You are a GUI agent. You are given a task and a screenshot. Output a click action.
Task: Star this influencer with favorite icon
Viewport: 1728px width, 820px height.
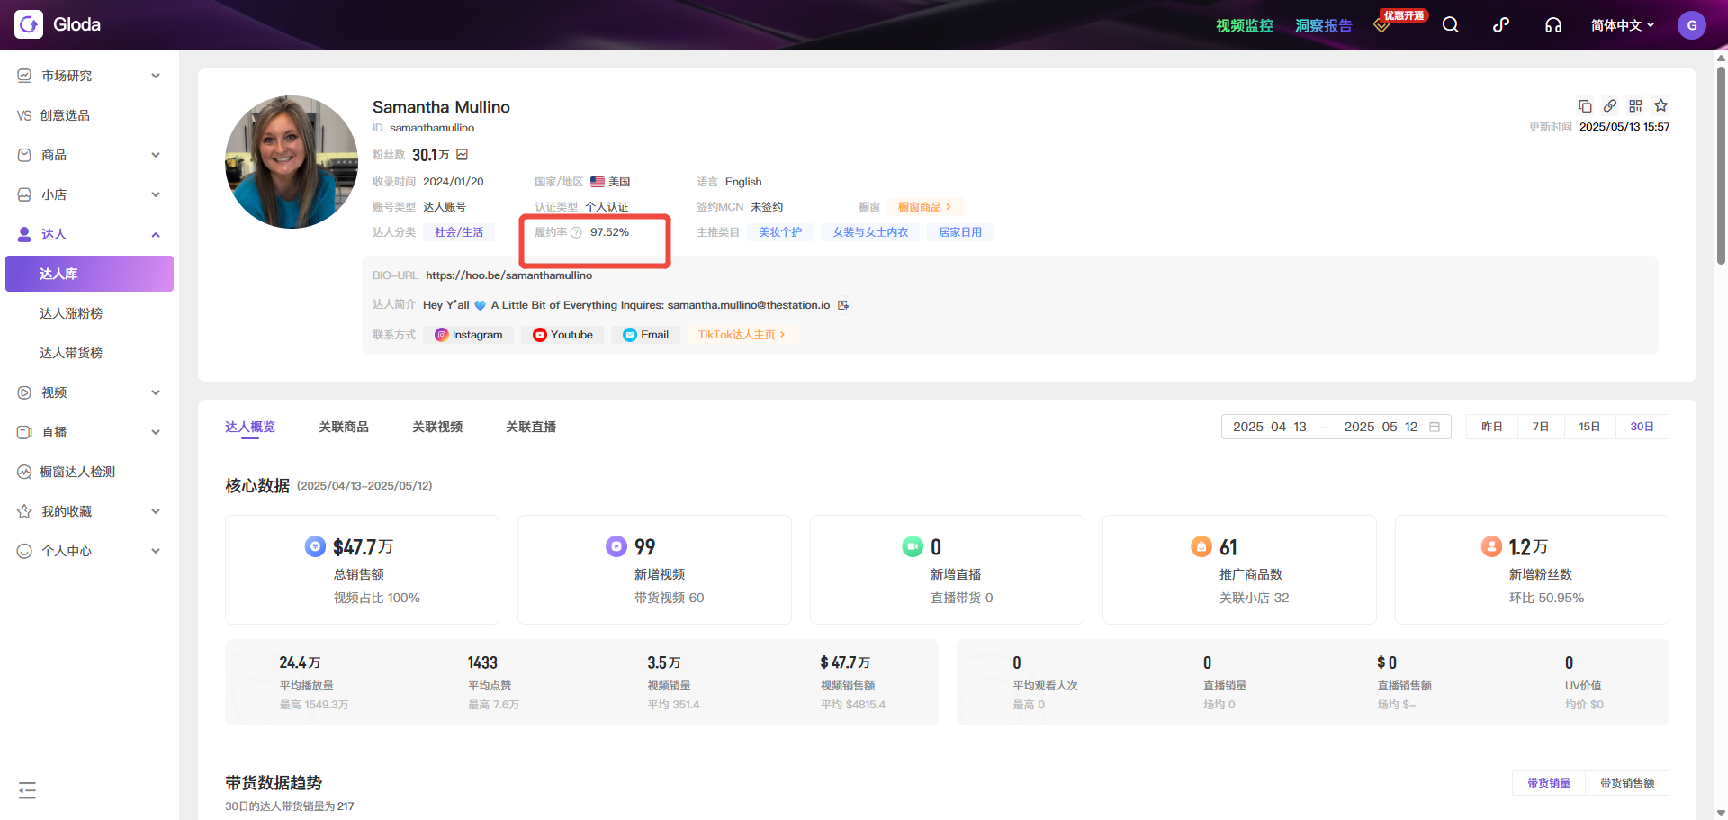(x=1661, y=105)
